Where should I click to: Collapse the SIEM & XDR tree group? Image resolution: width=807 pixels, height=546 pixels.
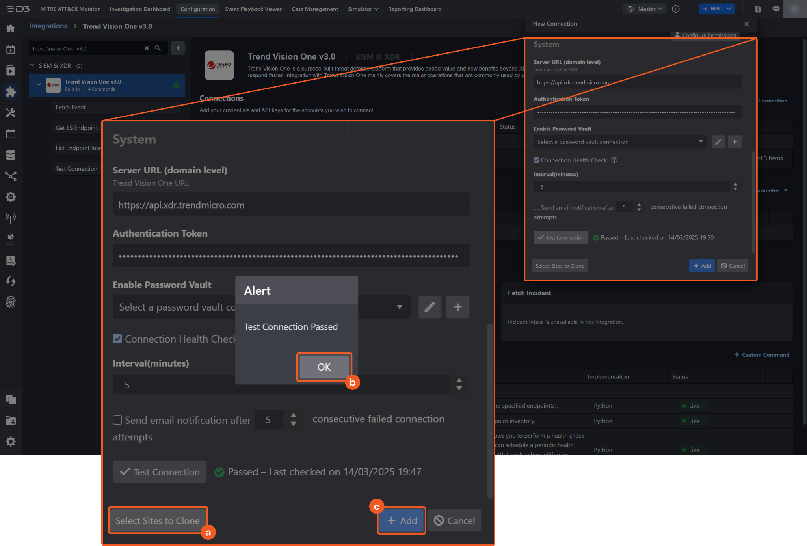[x=32, y=65]
